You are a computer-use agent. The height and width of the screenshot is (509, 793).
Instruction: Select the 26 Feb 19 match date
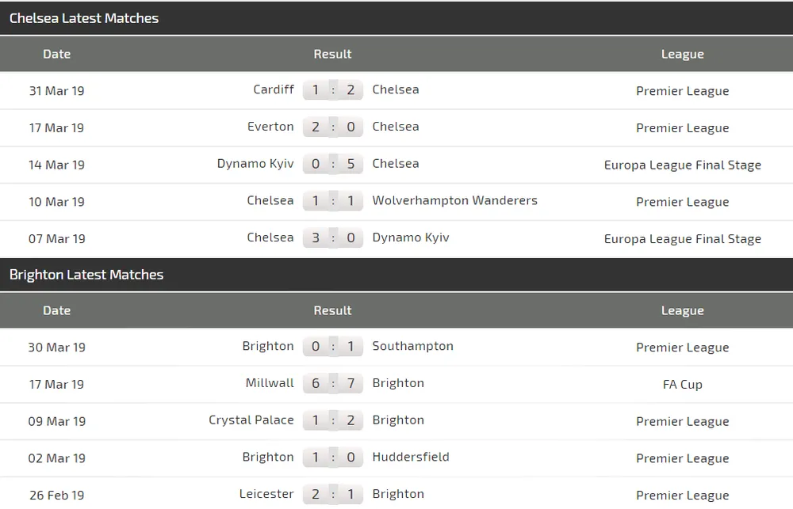click(56, 495)
